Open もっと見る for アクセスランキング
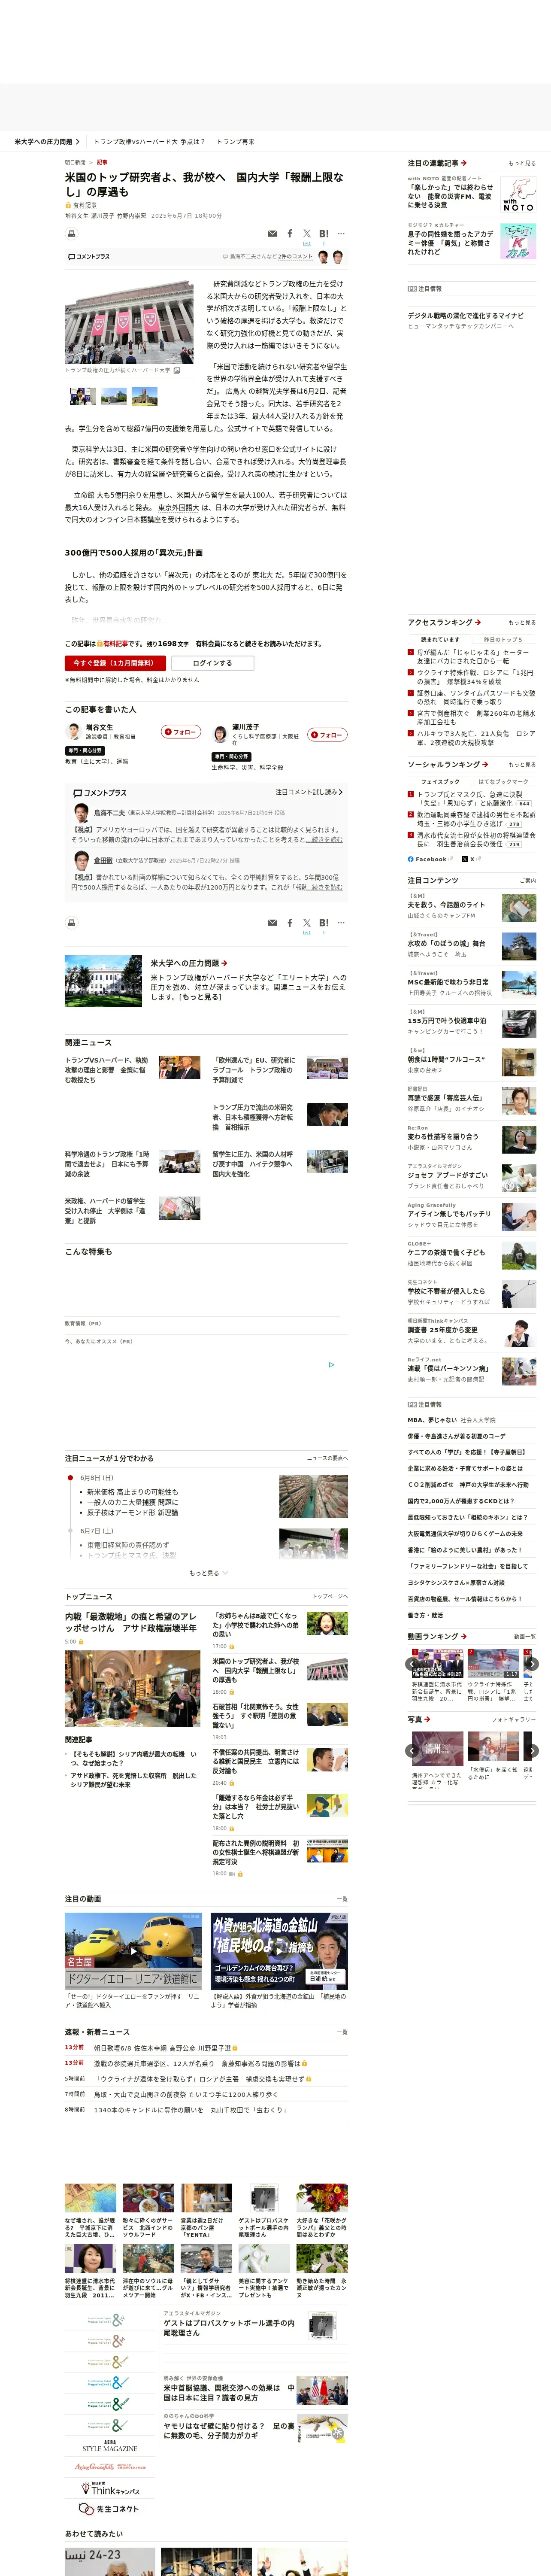 coord(522,622)
